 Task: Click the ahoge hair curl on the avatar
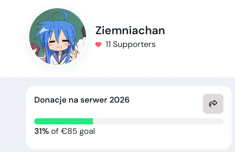click(60, 16)
